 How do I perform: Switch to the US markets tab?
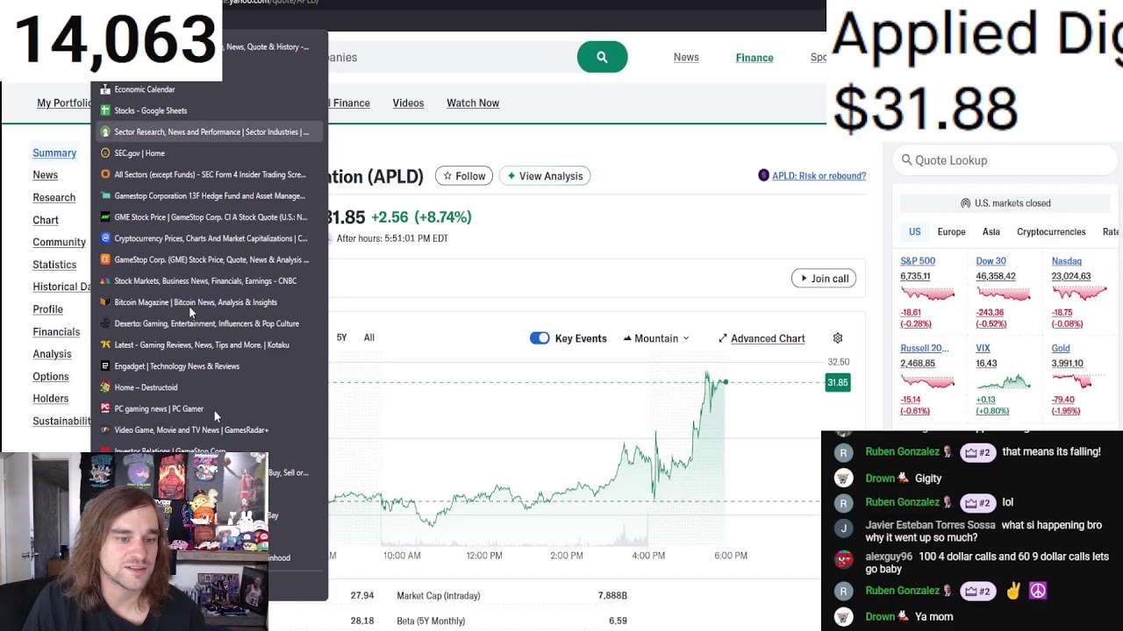915,232
